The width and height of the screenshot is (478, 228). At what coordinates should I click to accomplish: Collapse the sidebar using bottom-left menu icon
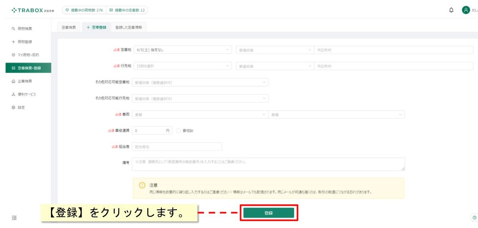point(14,218)
